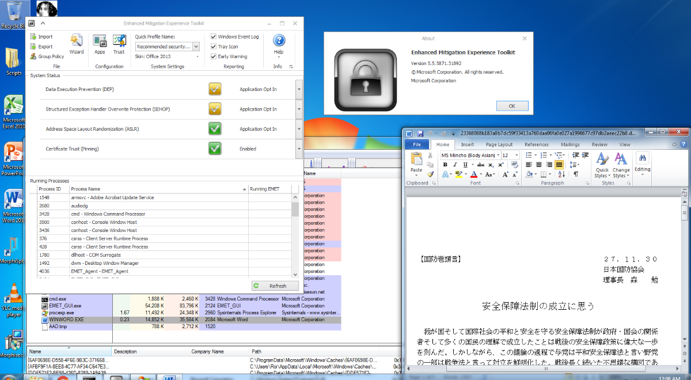Open the EMET Wizard

tap(76, 44)
